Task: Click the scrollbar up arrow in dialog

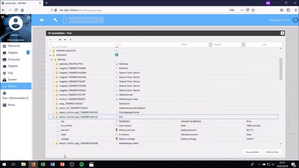Action: 281,49
